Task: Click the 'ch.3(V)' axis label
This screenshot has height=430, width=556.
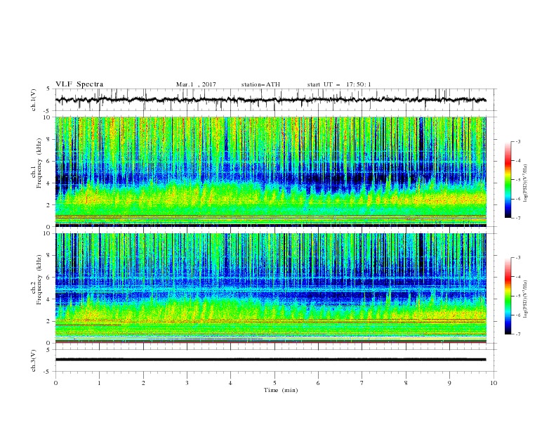Action: click(34, 360)
